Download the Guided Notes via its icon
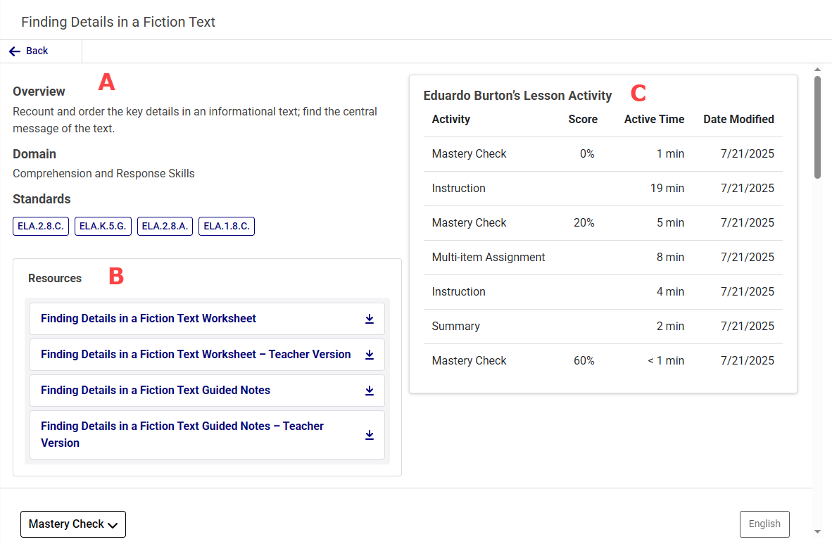This screenshot has height=544, width=832. tap(370, 391)
